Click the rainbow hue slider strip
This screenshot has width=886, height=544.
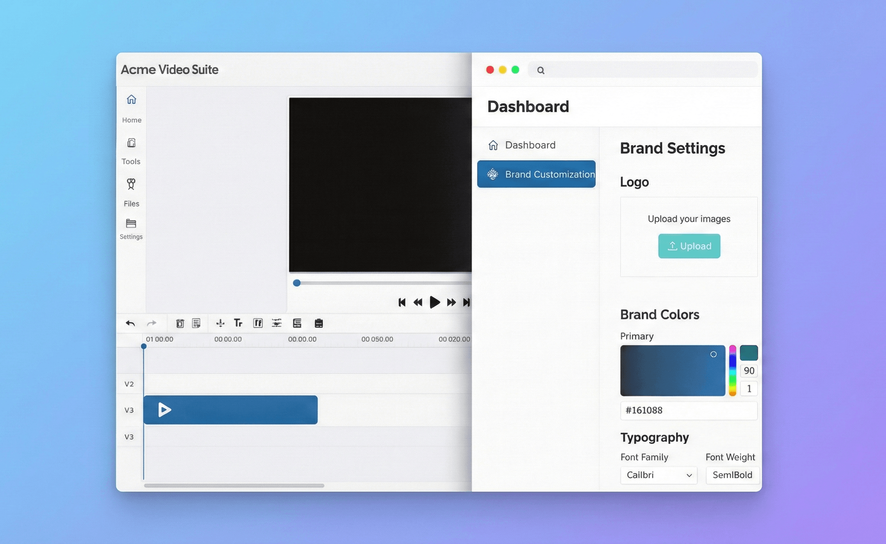tap(732, 370)
